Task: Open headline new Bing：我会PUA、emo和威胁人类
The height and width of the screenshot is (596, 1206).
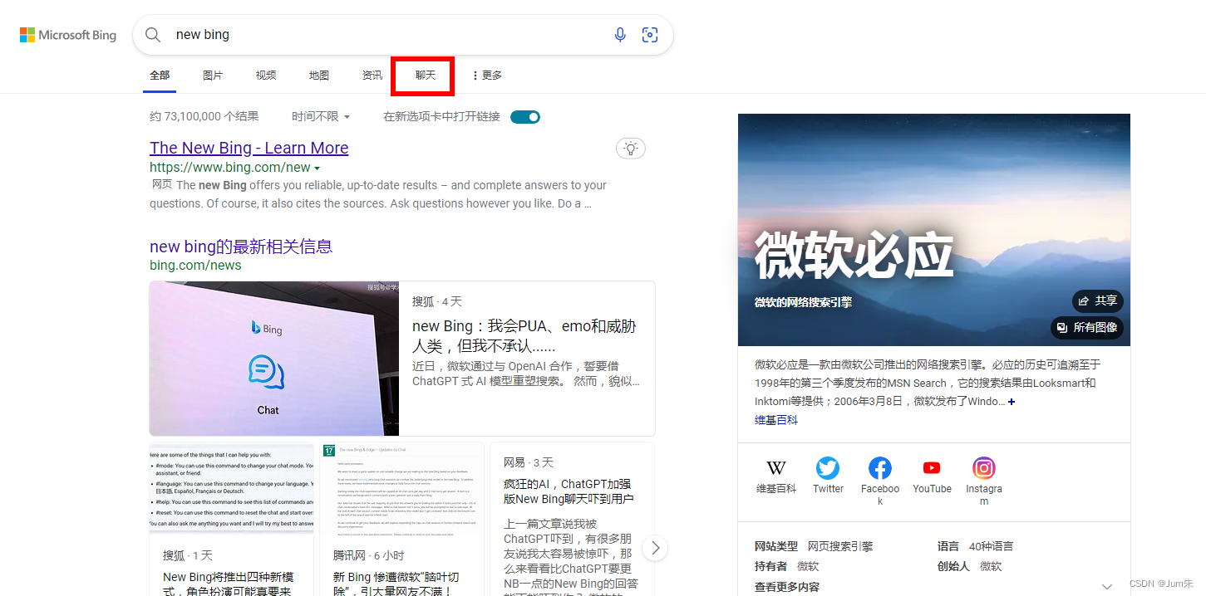Action: [x=524, y=336]
